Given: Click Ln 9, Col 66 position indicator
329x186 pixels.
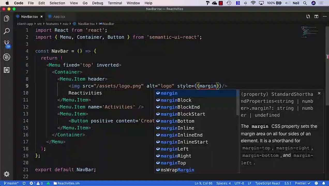Looking at the screenshot, I should [204, 183].
